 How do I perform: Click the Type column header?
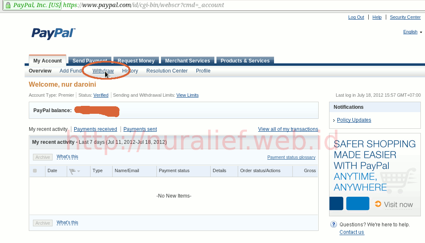pos(98,170)
